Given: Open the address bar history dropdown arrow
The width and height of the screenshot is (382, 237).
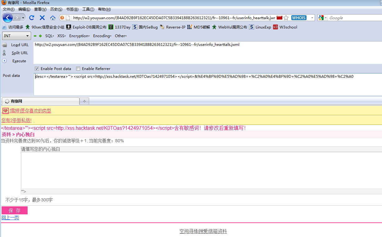Looking at the screenshot, I should (312, 18).
